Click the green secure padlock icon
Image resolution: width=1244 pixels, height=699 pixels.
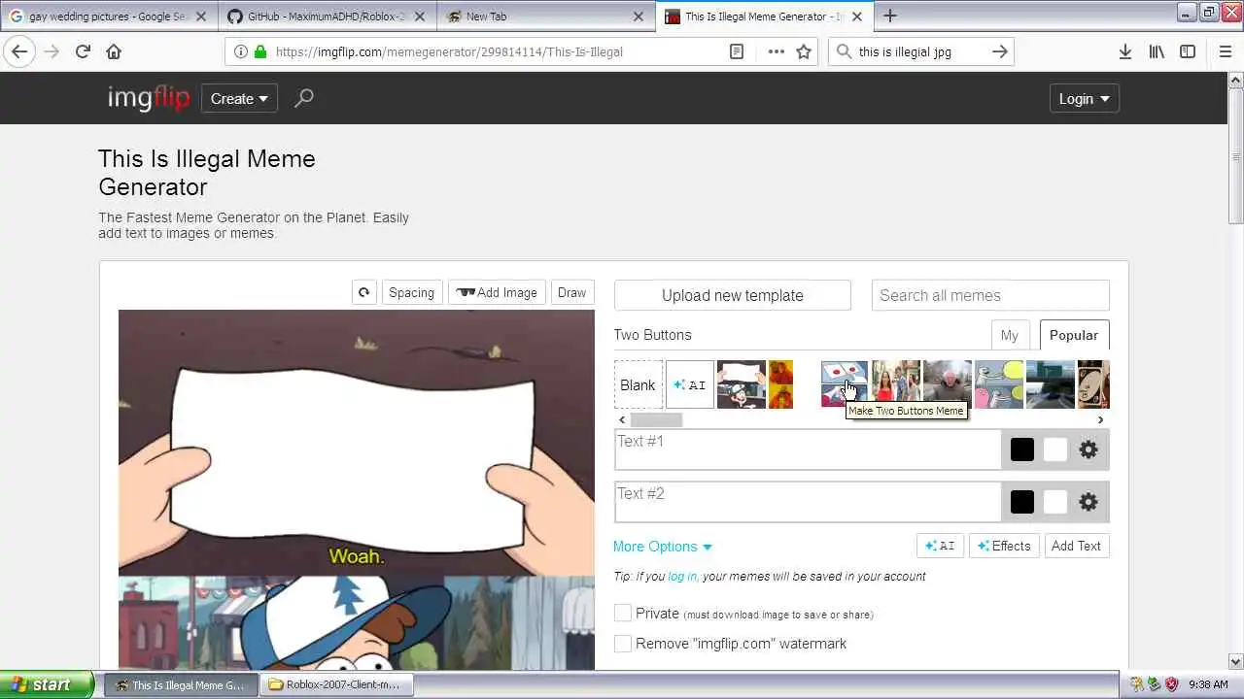coord(260,51)
